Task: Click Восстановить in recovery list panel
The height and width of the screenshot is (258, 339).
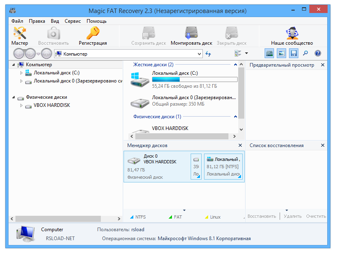Action: click(262, 216)
